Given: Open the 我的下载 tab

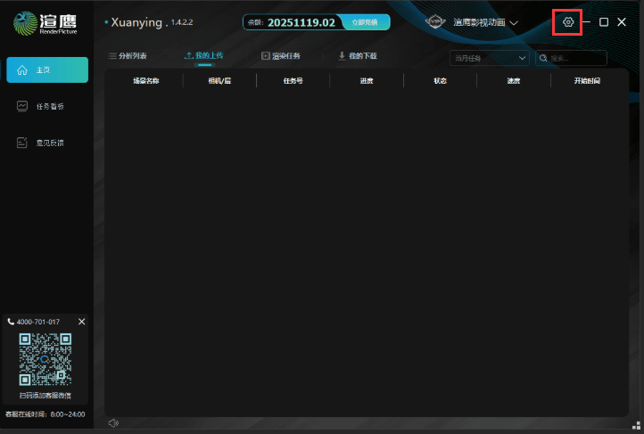Looking at the screenshot, I should click(357, 56).
